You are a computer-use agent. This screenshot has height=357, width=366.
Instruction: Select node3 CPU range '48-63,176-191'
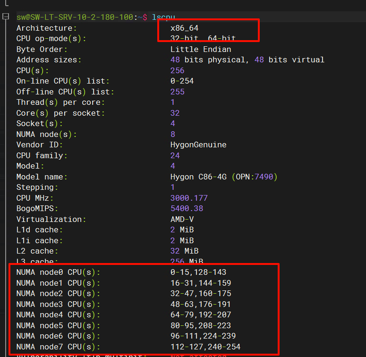tap(201, 304)
